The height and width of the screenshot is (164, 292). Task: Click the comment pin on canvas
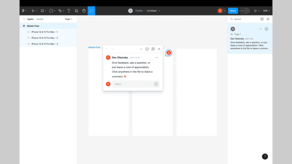pyautogui.click(x=169, y=53)
